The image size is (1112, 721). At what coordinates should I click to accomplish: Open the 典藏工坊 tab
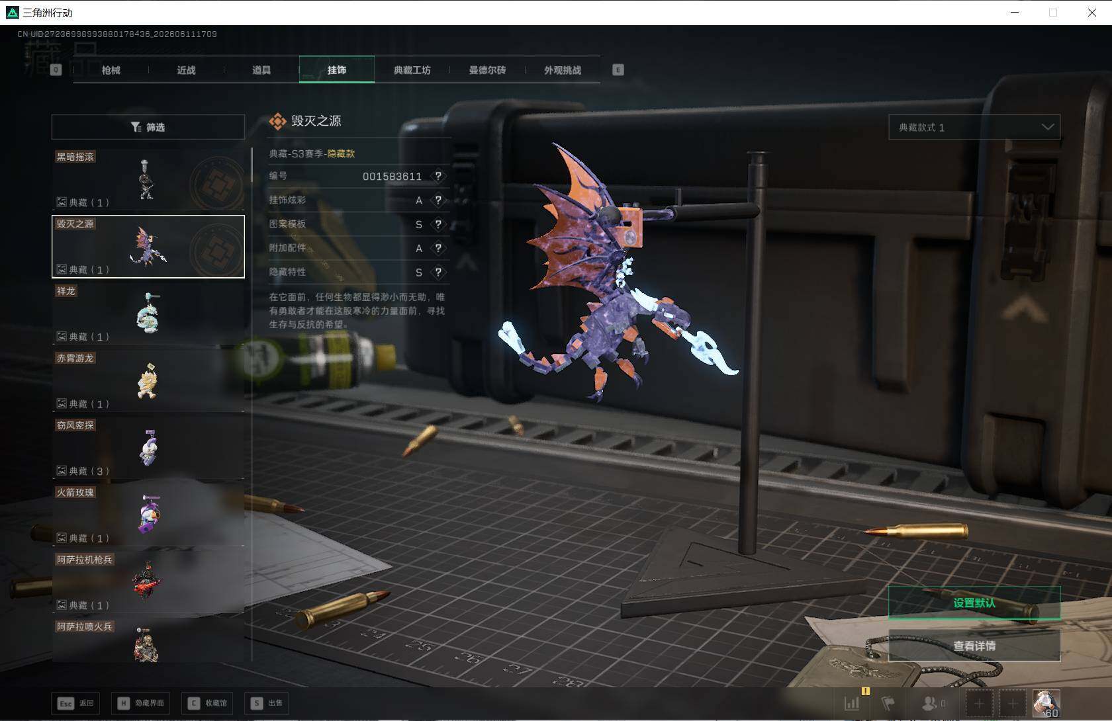[x=412, y=70]
